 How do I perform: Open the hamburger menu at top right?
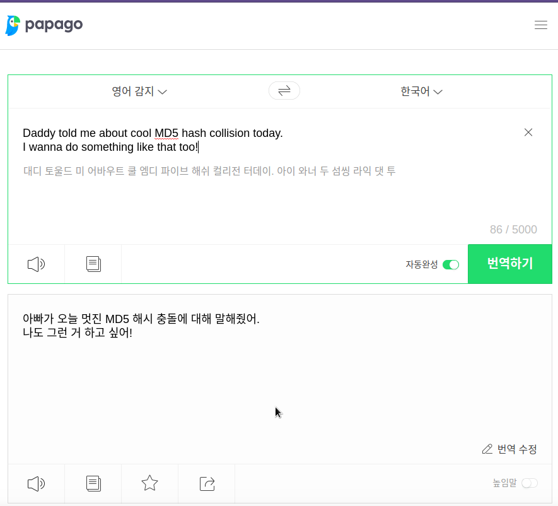[x=540, y=25]
